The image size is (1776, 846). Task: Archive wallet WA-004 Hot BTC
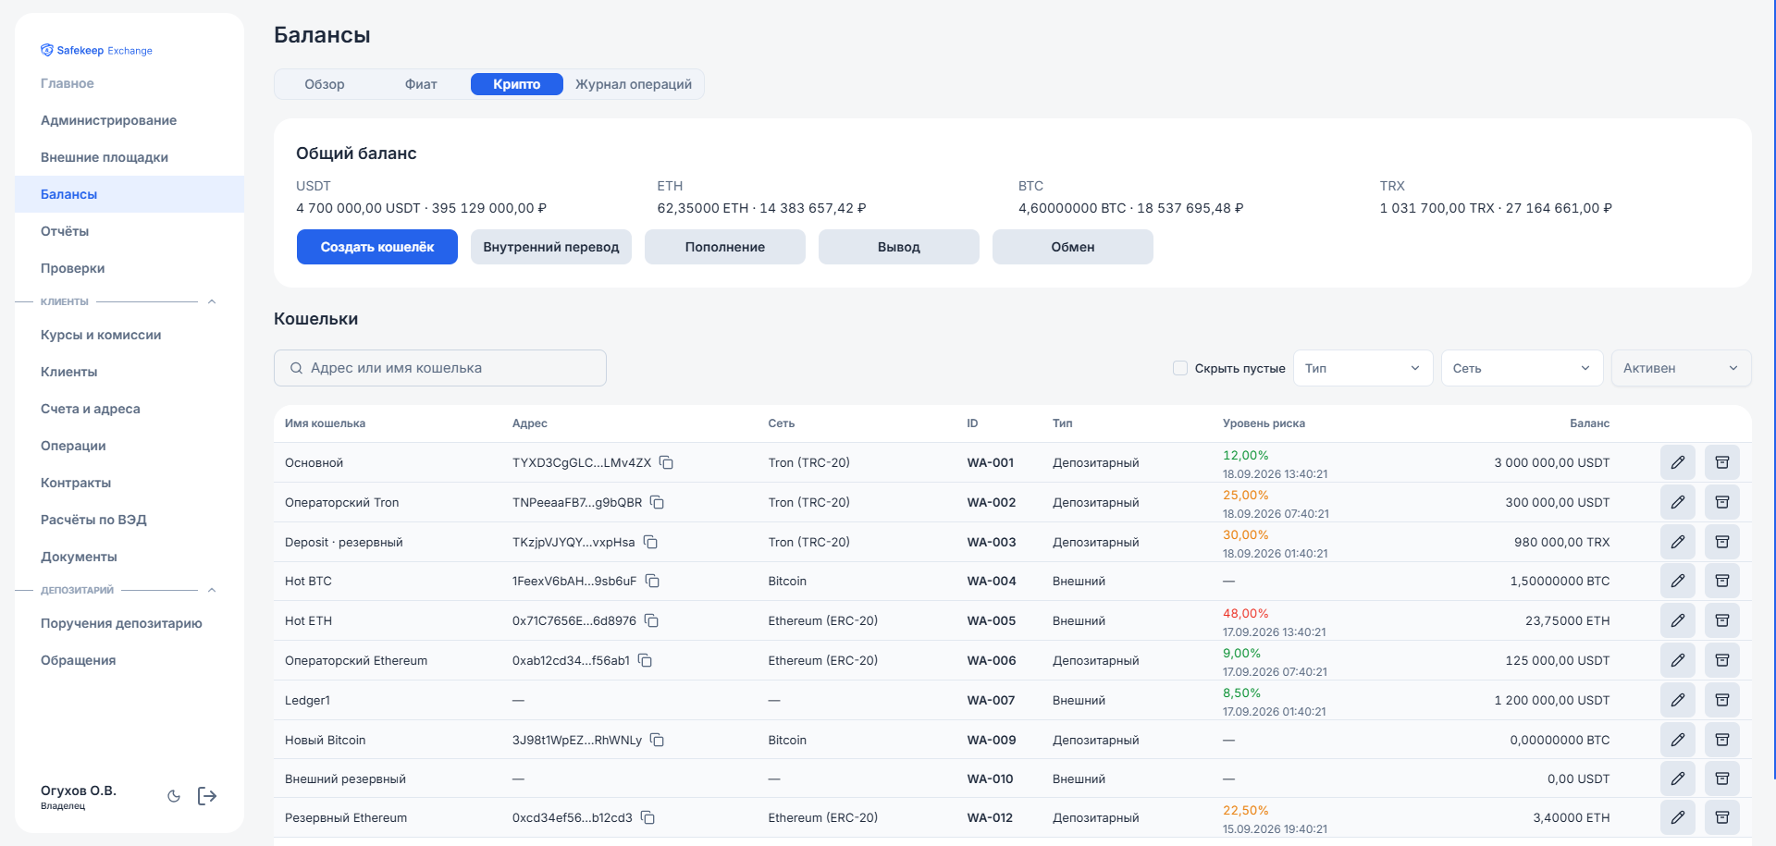point(1722,581)
